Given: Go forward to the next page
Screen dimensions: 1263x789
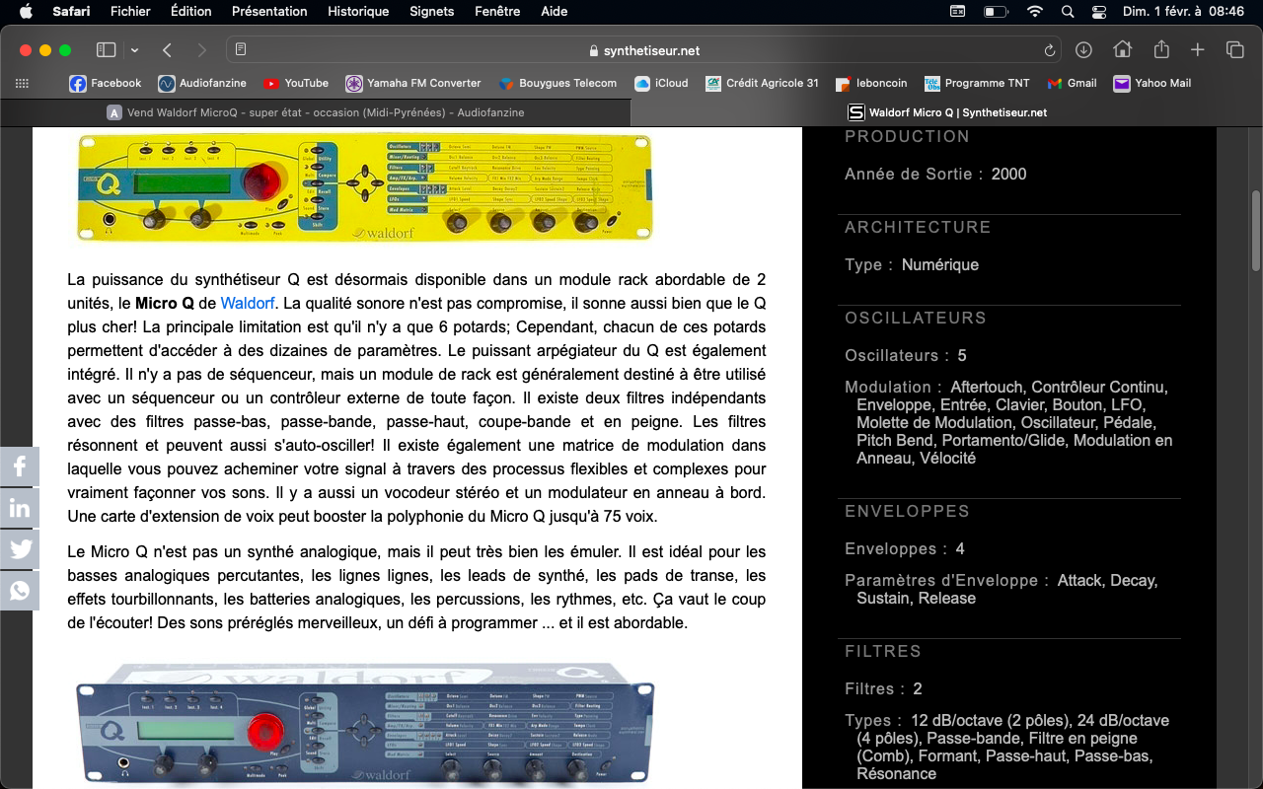Looking at the screenshot, I should click(x=201, y=50).
